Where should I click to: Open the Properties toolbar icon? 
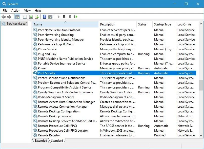coord(25,17)
